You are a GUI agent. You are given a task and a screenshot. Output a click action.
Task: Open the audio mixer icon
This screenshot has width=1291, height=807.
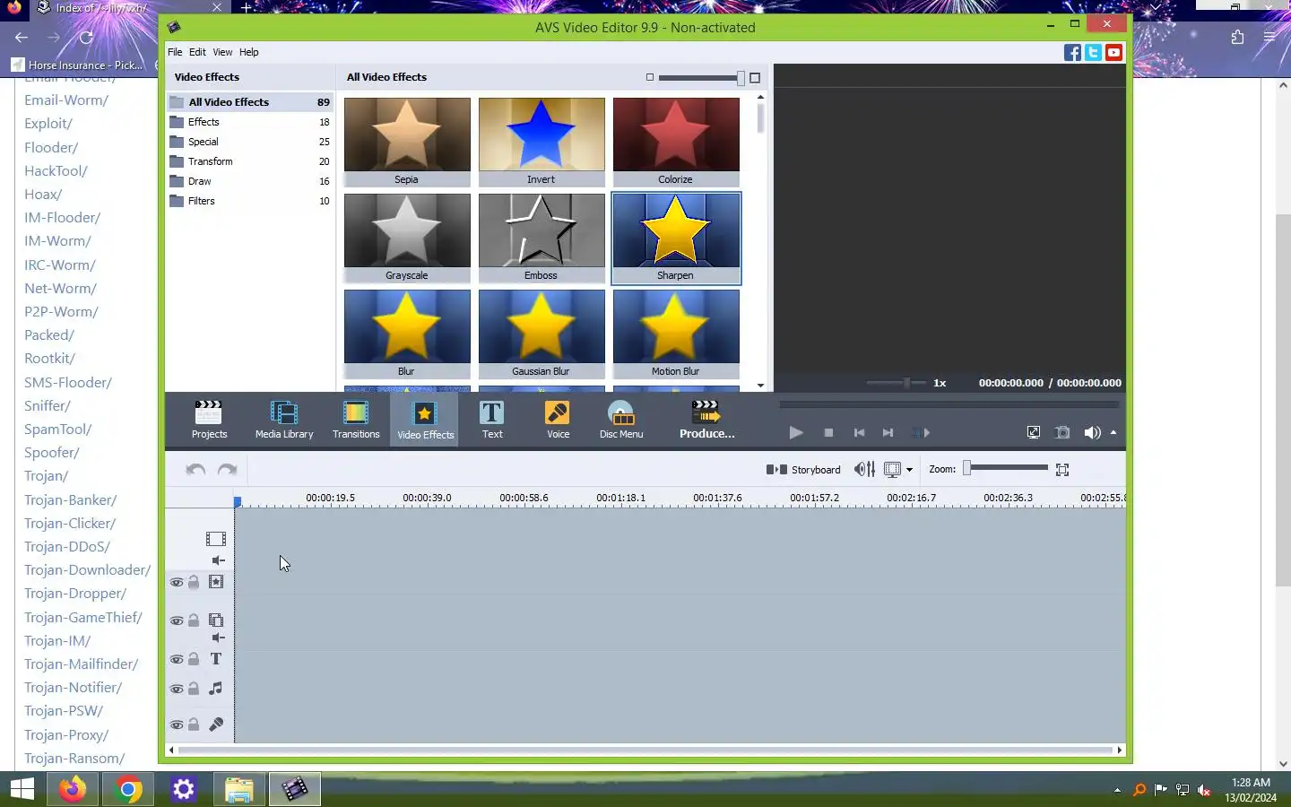(864, 469)
